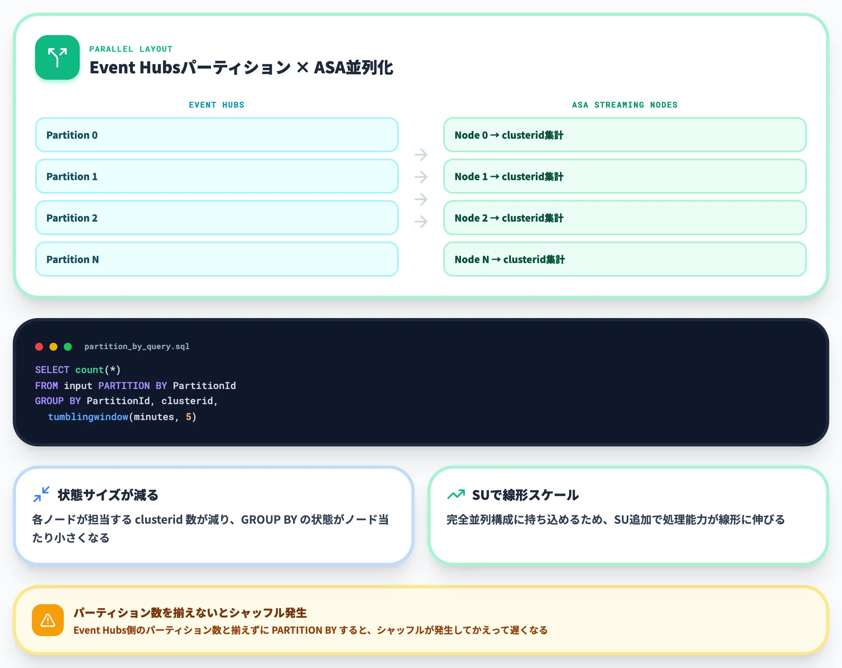842x668 pixels.
Task: Select the Partition 1 box
Action: 217,176
